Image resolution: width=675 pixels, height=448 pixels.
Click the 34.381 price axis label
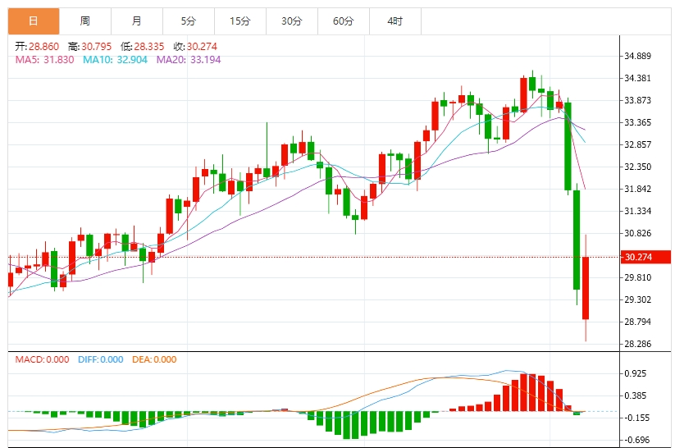pyautogui.click(x=638, y=78)
